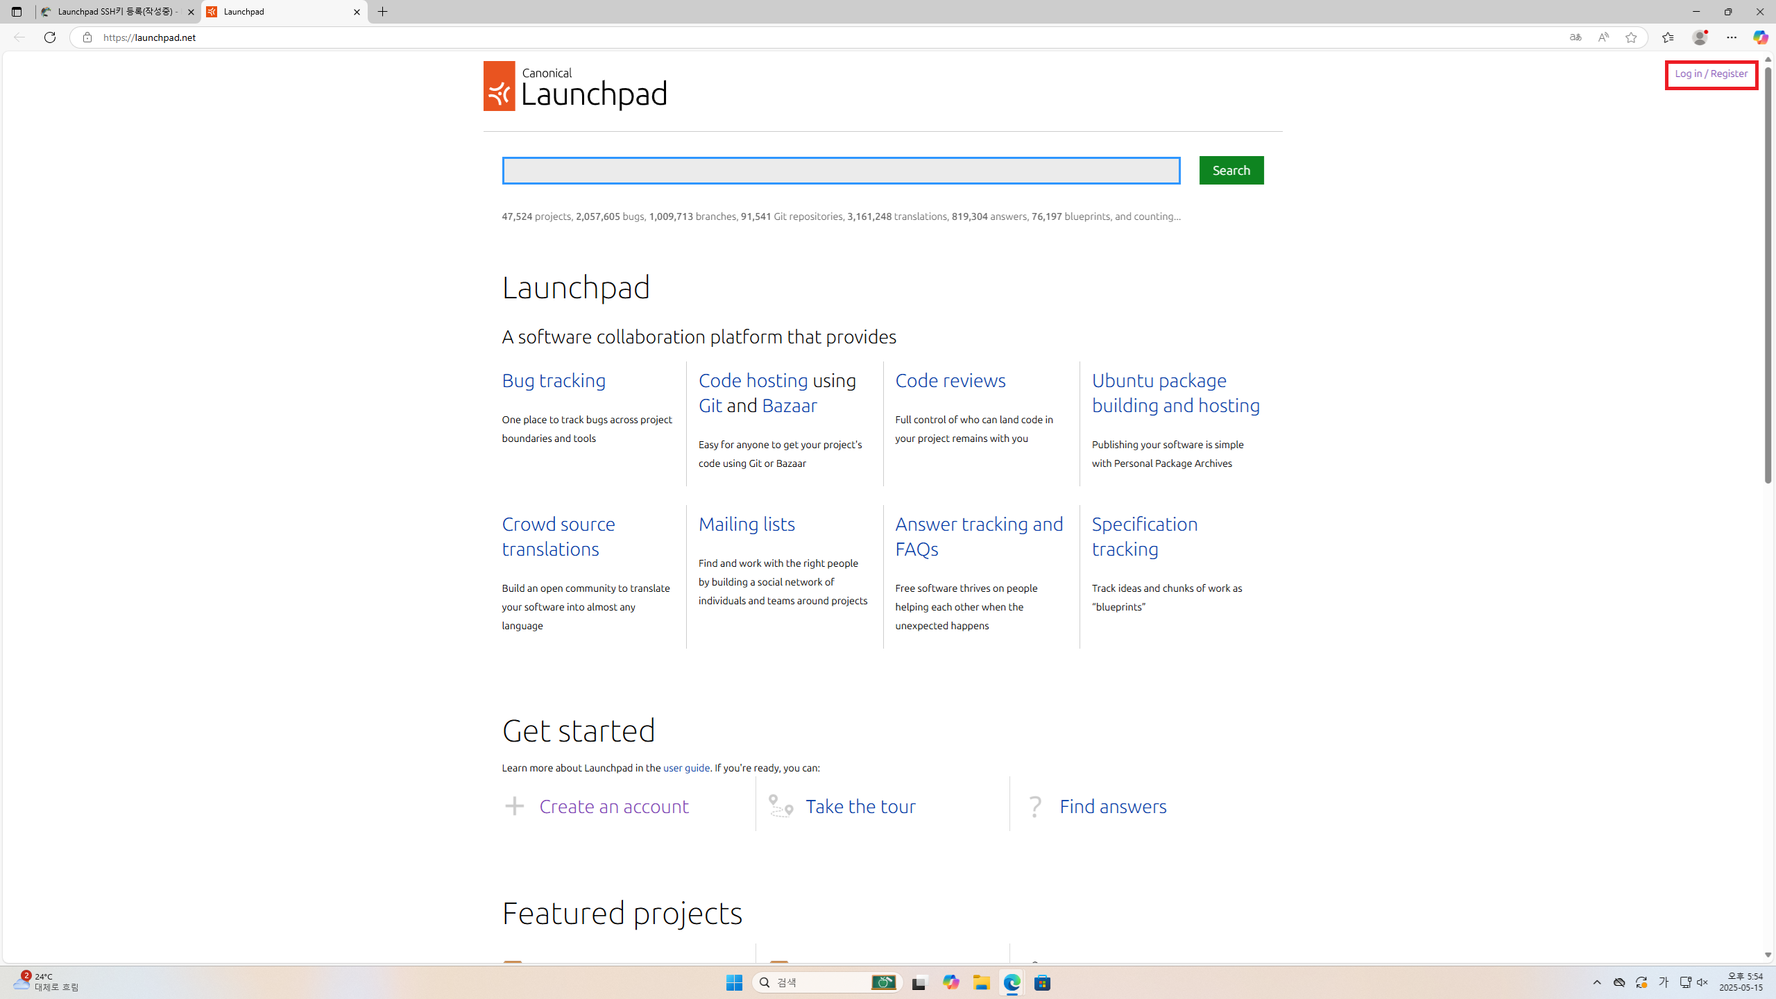This screenshot has height=999, width=1776.
Task: Open the Mailing lists link
Action: (746, 524)
